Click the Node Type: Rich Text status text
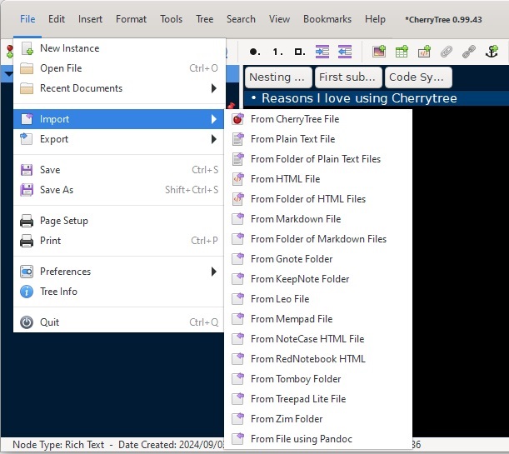509x454 pixels. (58, 445)
